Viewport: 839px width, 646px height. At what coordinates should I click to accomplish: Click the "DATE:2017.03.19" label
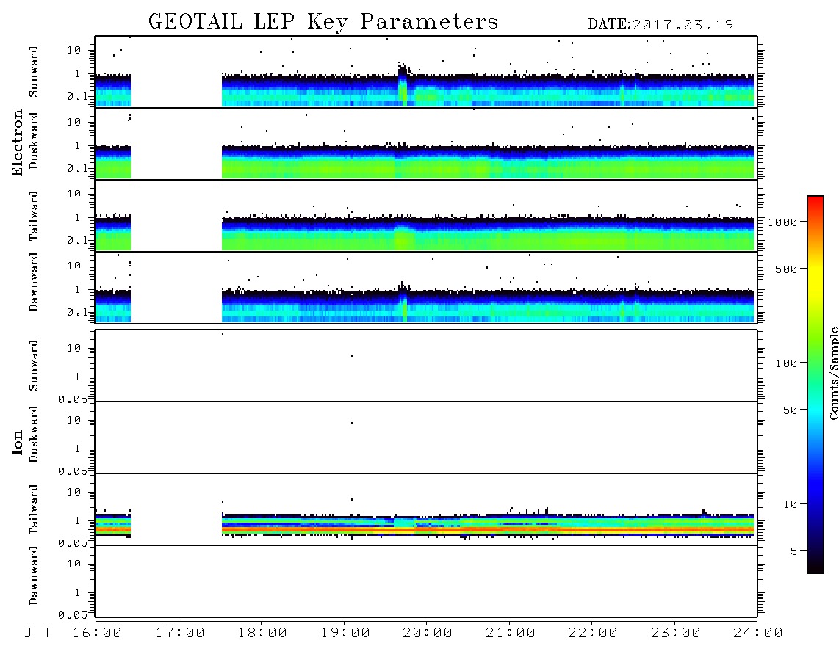click(660, 25)
